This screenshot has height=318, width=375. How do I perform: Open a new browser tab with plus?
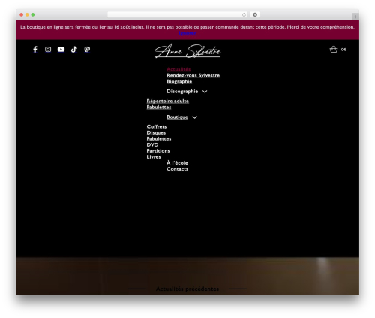click(x=355, y=17)
